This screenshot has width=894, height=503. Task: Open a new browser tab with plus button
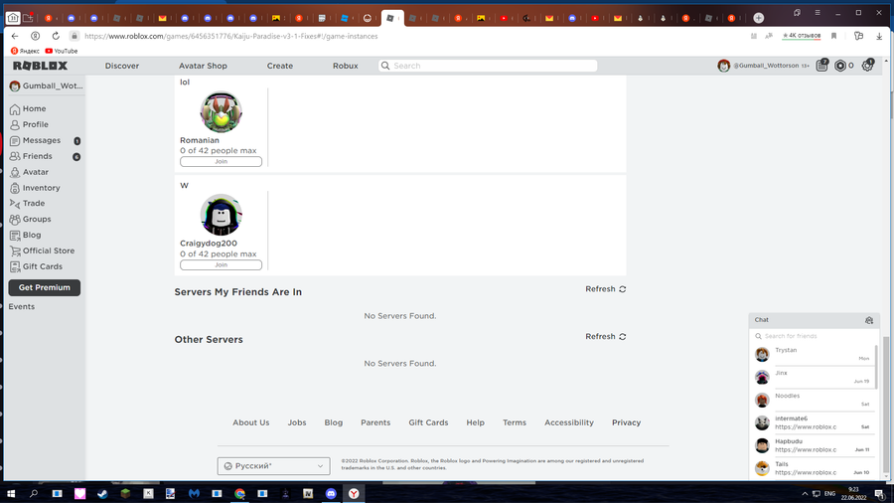coord(758,18)
